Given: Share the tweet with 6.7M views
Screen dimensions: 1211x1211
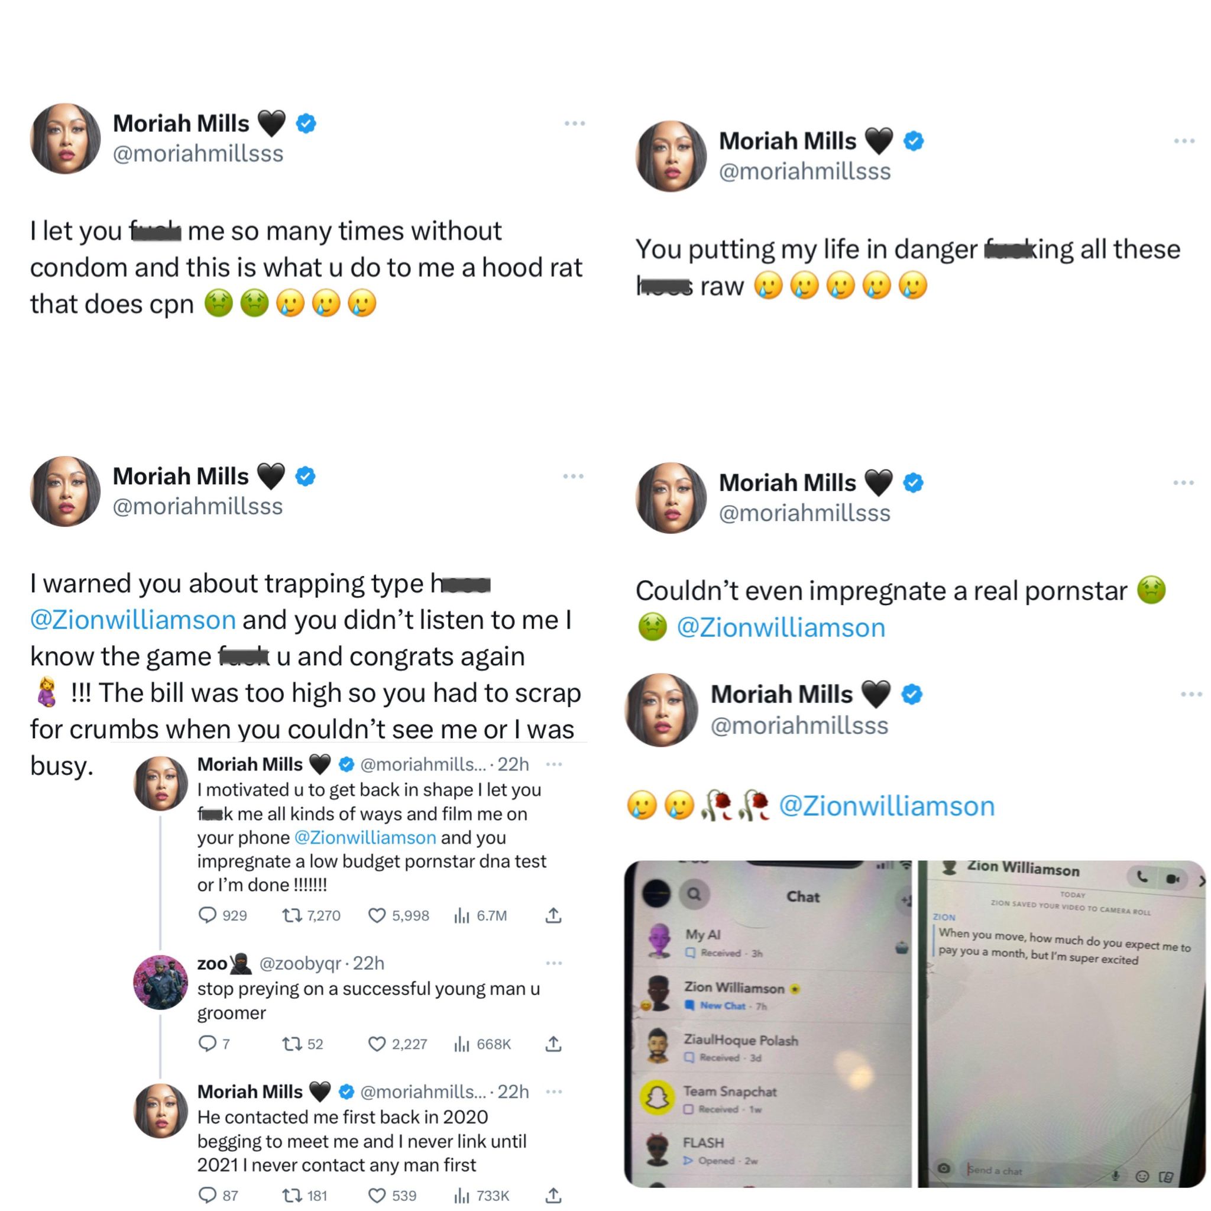Looking at the screenshot, I should (553, 915).
